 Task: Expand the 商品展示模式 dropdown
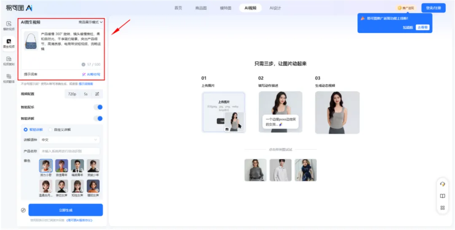point(91,22)
